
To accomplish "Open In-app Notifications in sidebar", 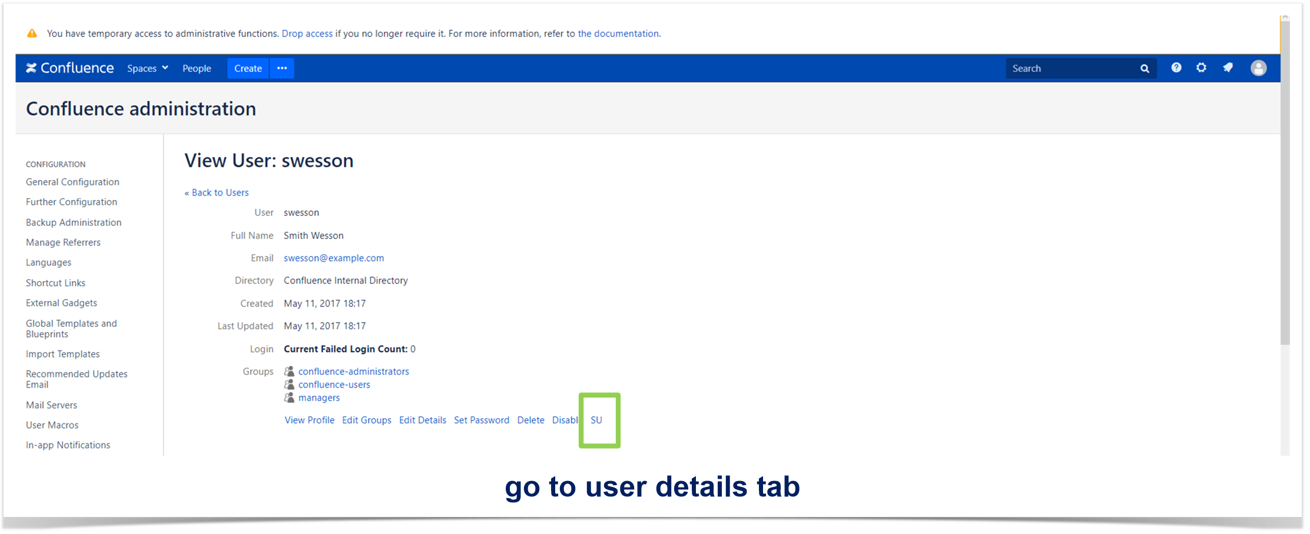I will click(x=68, y=445).
